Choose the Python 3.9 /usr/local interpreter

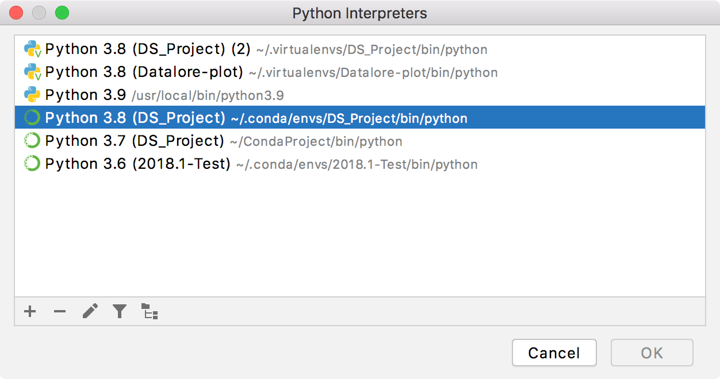pos(164,95)
